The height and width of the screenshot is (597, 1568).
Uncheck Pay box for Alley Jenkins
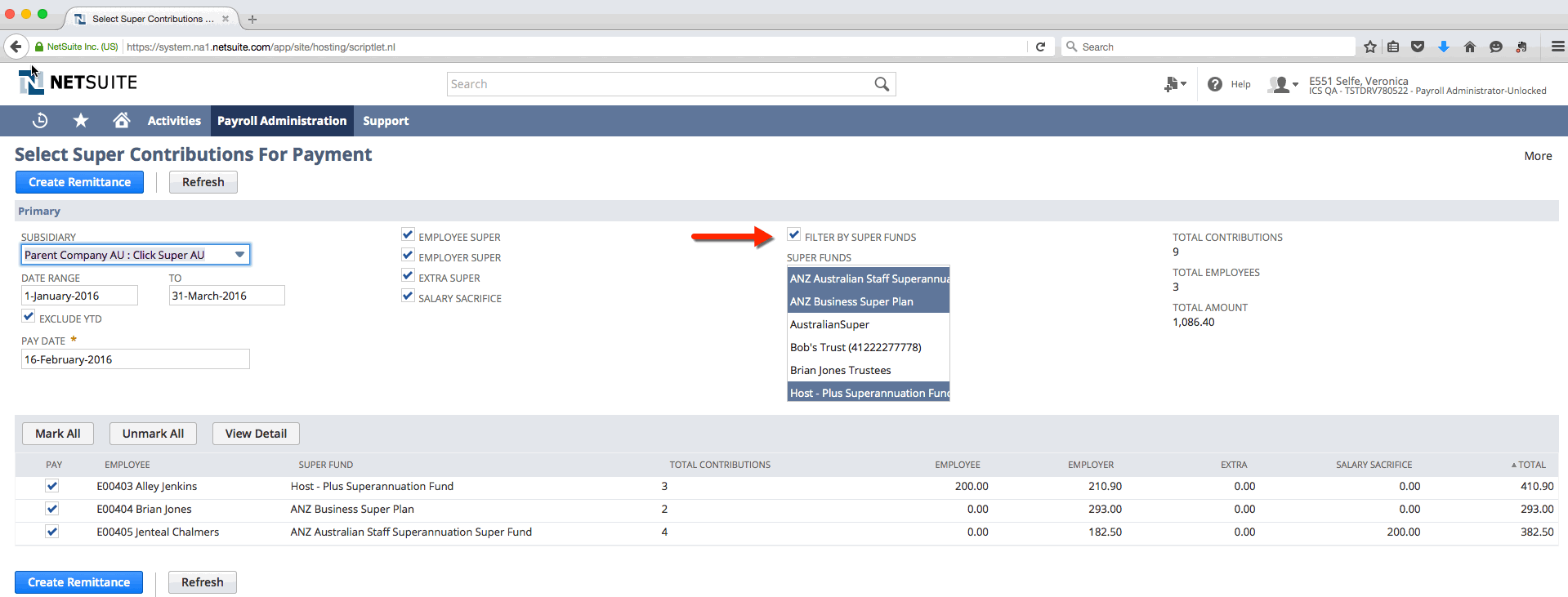(x=52, y=486)
